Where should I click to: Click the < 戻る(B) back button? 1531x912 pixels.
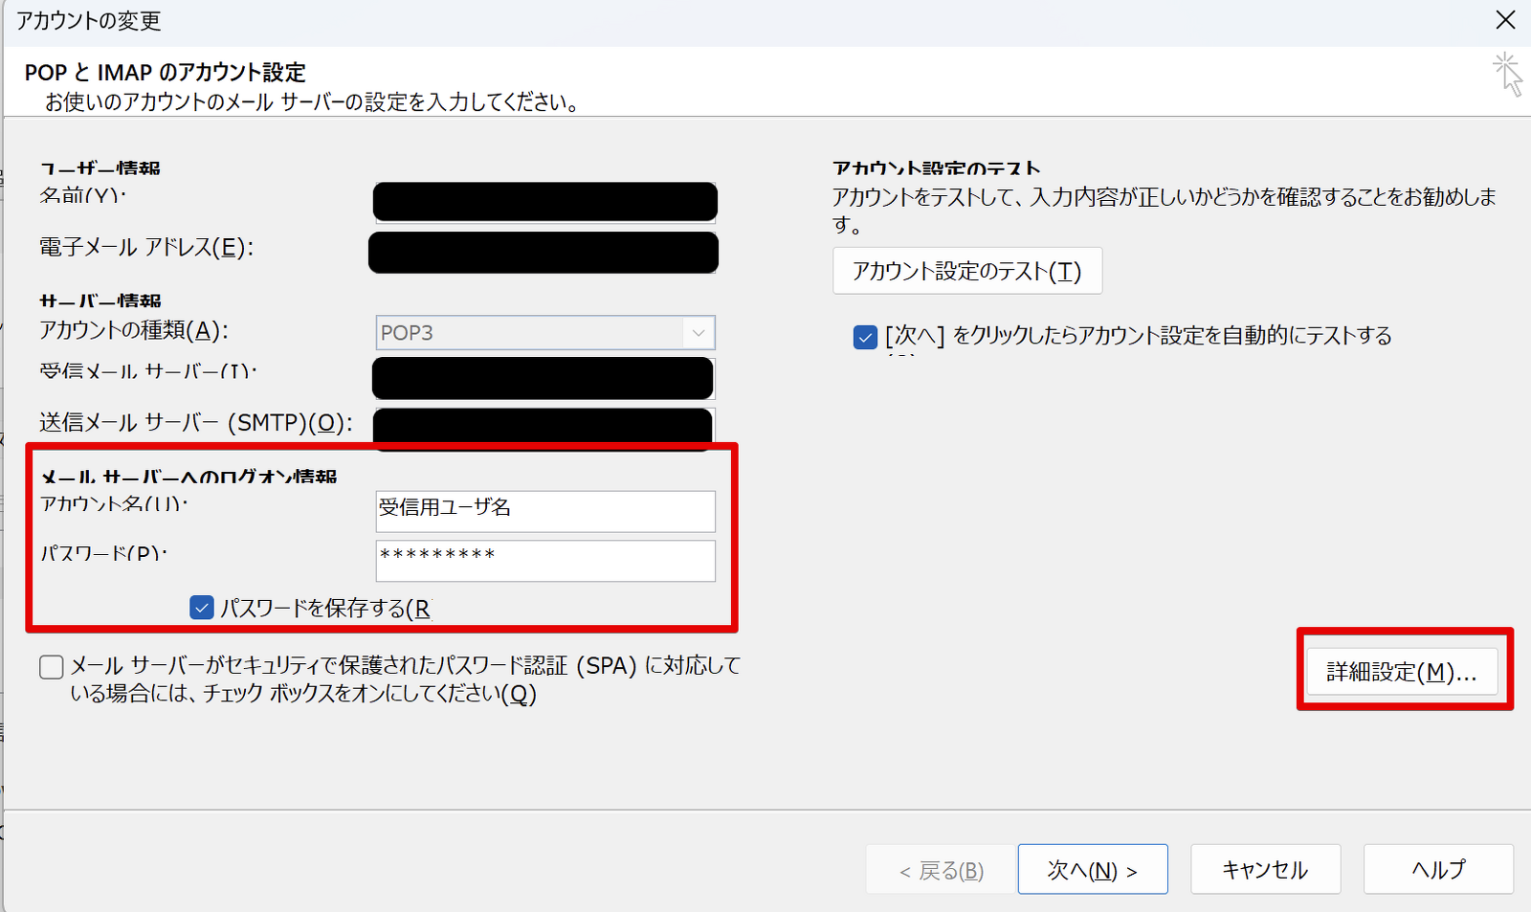point(940,870)
